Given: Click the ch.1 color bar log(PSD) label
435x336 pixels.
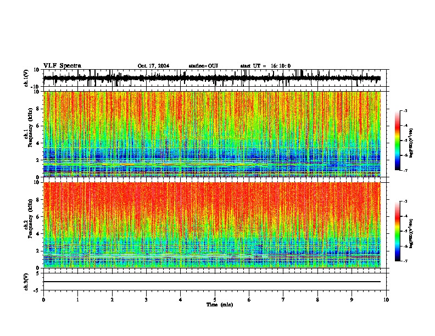Looking at the screenshot, I should tap(411, 143).
